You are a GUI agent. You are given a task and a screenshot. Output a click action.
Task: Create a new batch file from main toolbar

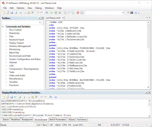click(4, 13)
